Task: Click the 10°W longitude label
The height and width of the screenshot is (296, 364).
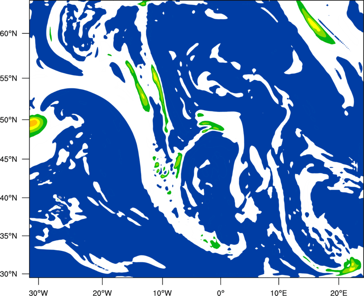Action: point(162,292)
